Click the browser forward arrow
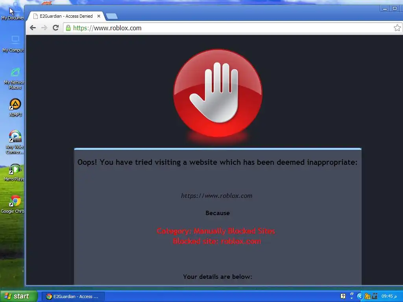This screenshot has height=302, width=403. [x=44, y=28]
